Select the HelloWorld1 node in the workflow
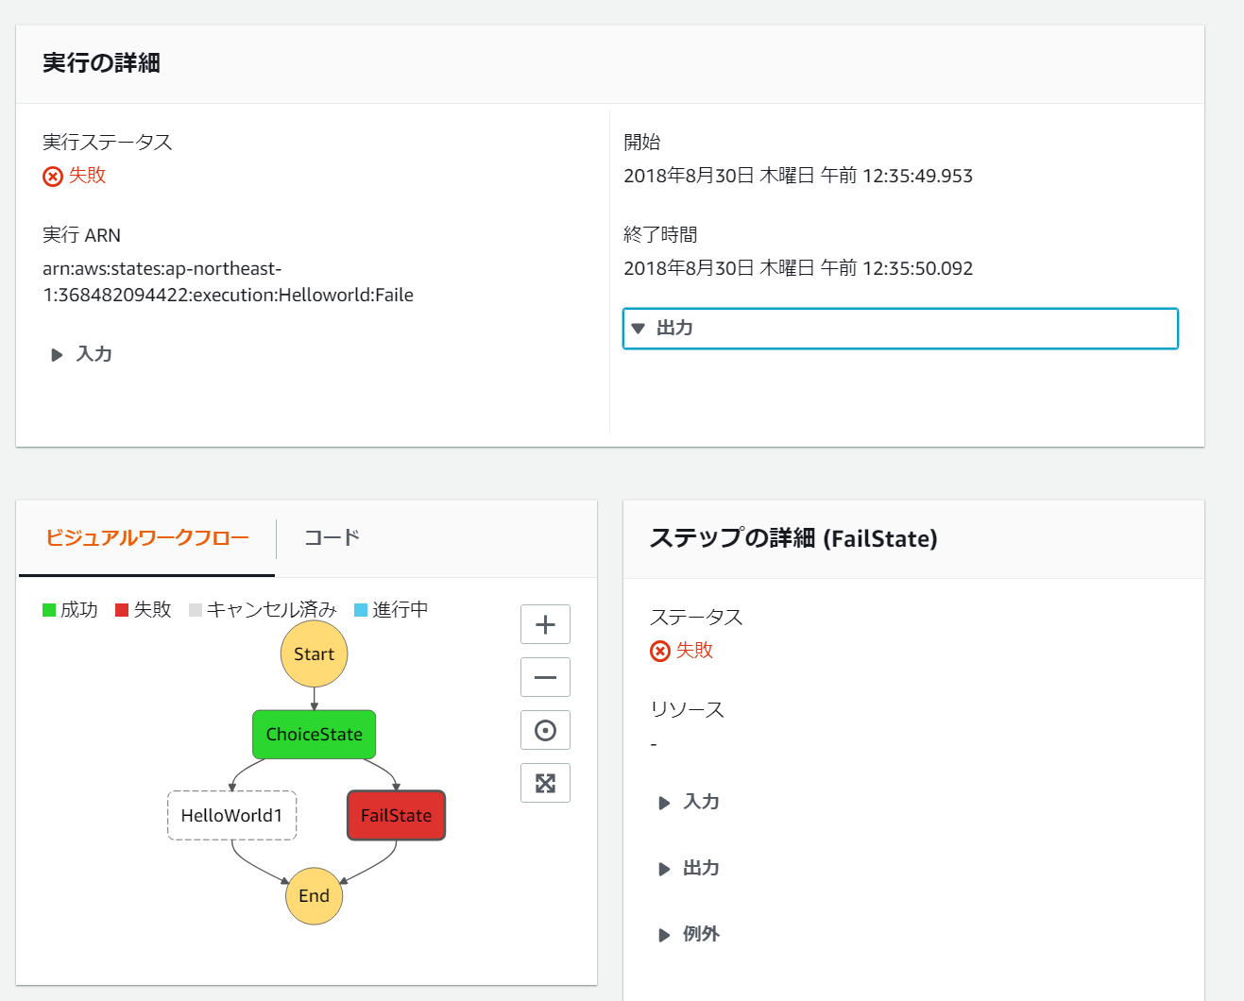Screen dimensions: 1244x1001 tap(231, 815)
